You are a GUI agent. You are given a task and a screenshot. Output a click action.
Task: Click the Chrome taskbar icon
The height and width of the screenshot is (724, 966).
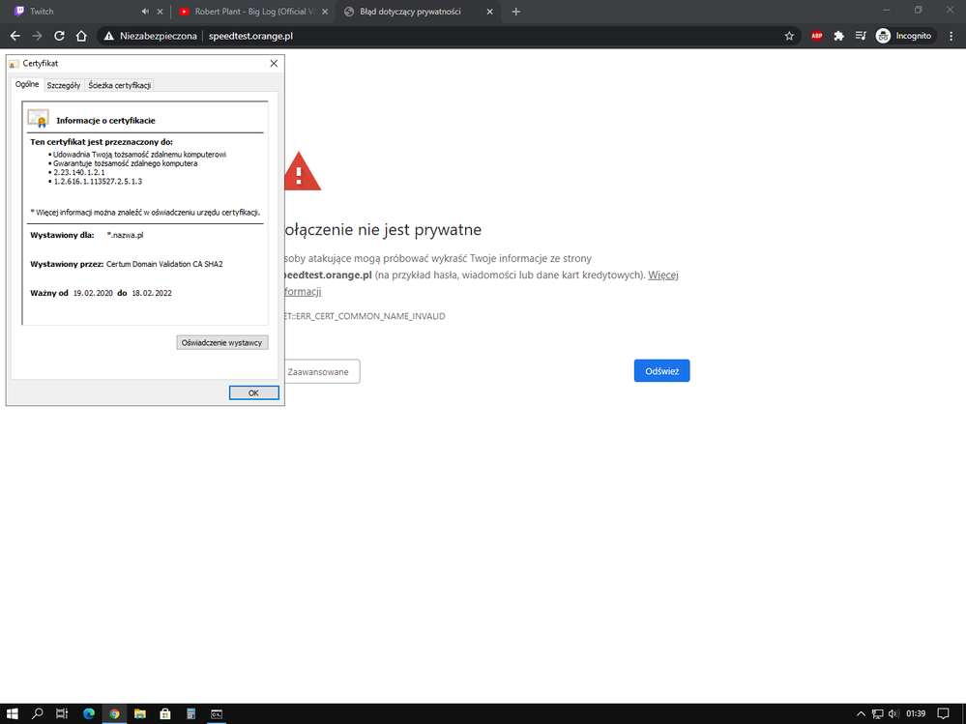coord(115,713)
